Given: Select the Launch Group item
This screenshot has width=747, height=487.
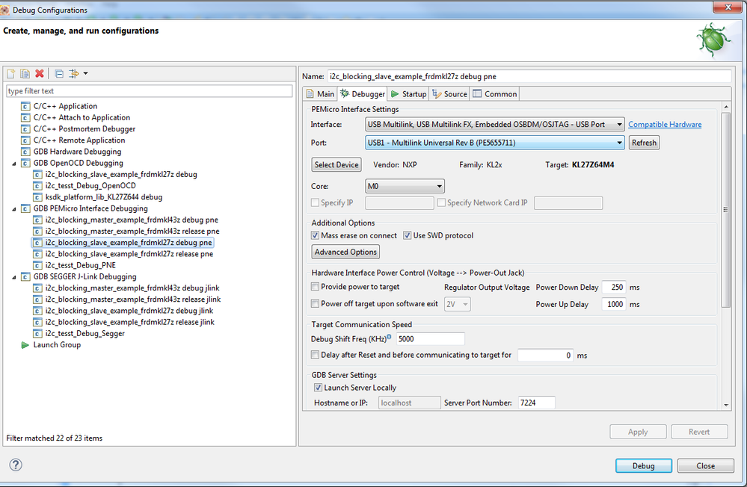Looking at the screenshot, I should [x=57, y=345].
